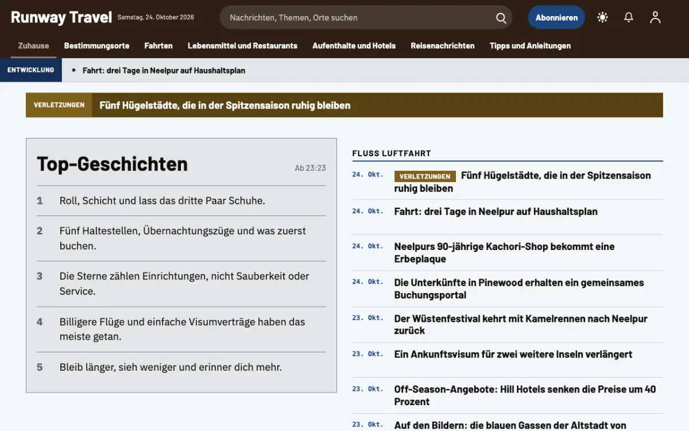
Task: Open banner headline Fünf Hügelstädte
Action: point(225,105)
